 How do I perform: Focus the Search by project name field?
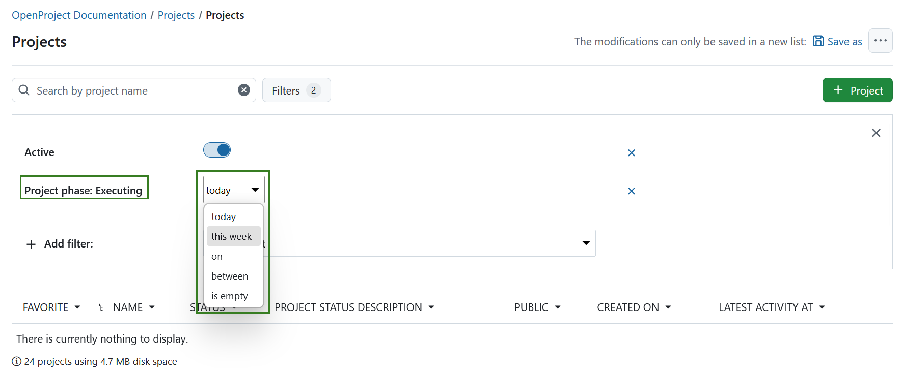pos(132,90)
